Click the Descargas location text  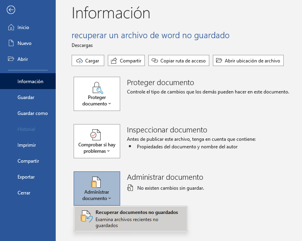[x=82, y=45]
